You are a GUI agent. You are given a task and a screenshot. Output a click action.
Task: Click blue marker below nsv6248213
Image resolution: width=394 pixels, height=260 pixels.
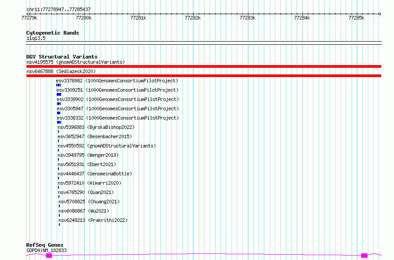[x=59, y=225]
